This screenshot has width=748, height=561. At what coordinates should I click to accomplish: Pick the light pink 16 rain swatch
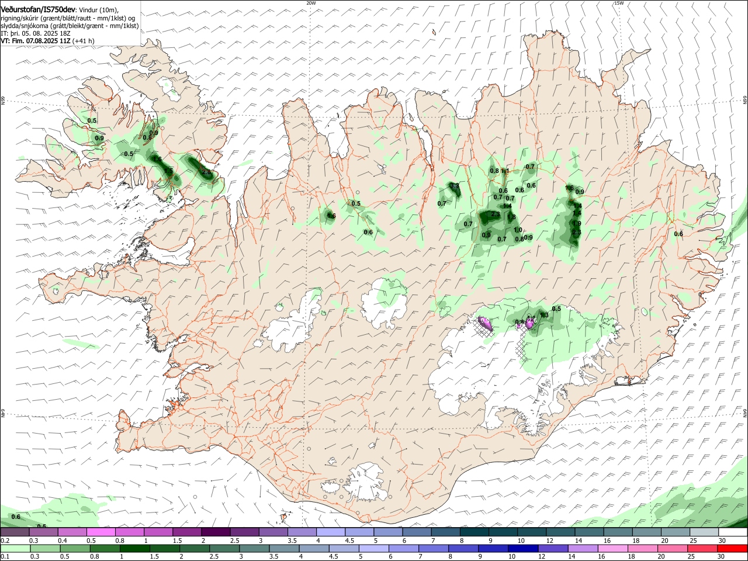[613, 548]
